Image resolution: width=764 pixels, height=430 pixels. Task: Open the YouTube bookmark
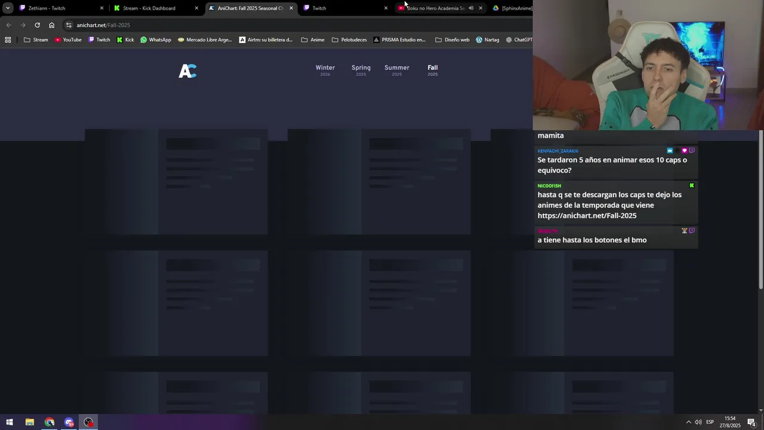[68, 40]
